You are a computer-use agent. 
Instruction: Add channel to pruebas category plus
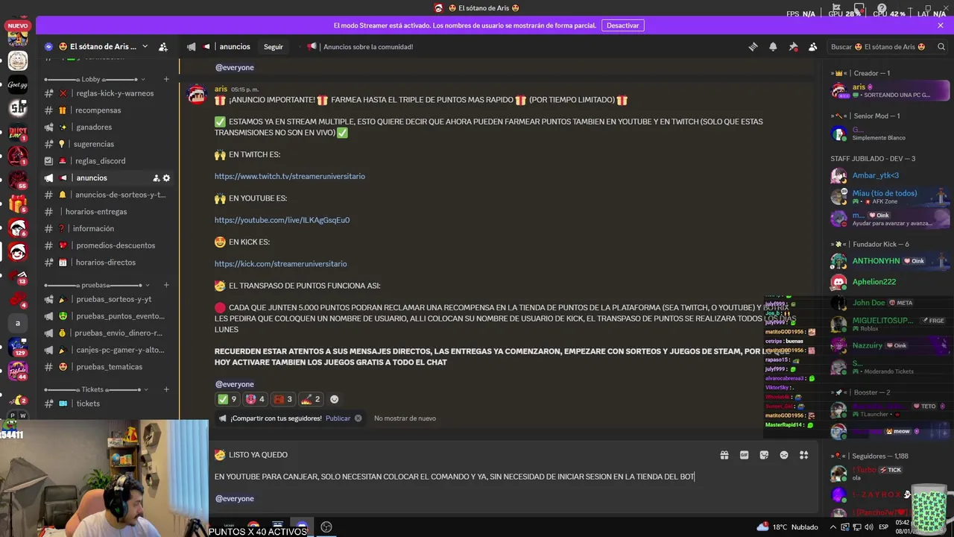click(166, 285)
